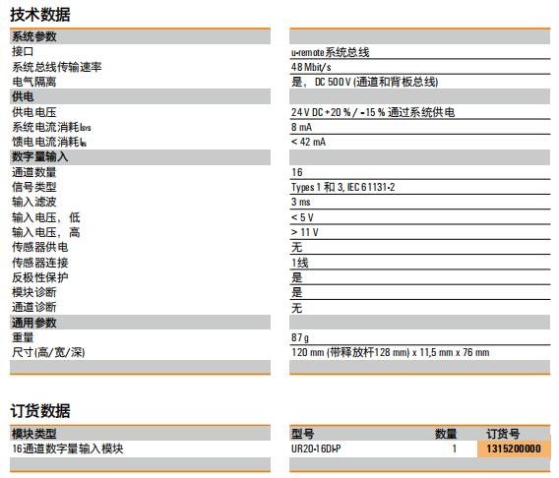The height and width of the screenshot is (478, 559).
Task: Select the 8 mA value
Action: (301, 127)
